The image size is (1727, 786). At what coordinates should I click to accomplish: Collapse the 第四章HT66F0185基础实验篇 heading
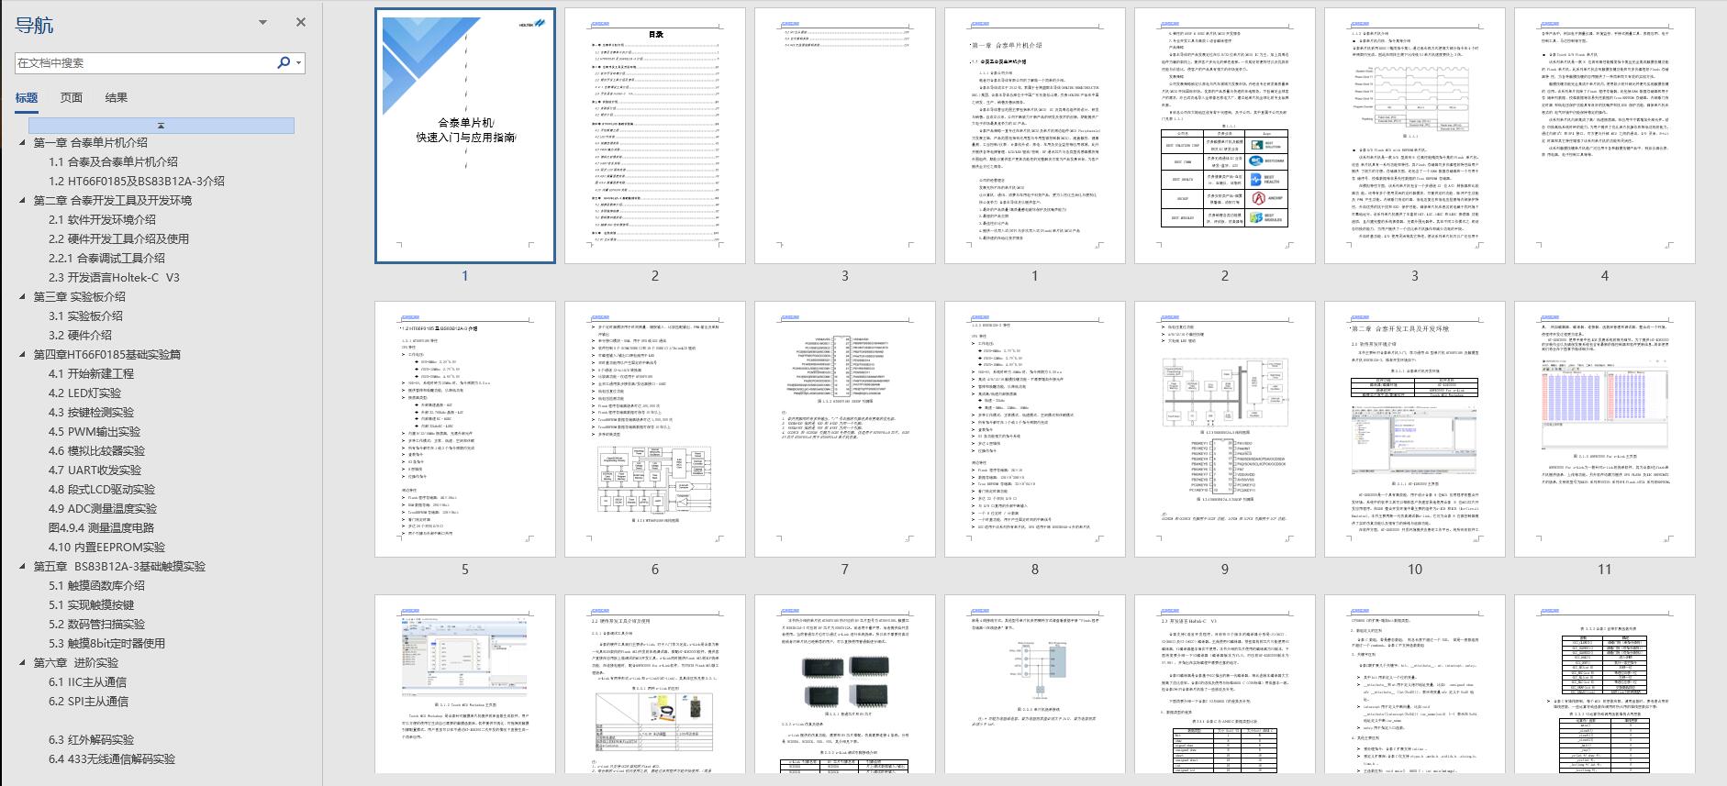point(23,354)
